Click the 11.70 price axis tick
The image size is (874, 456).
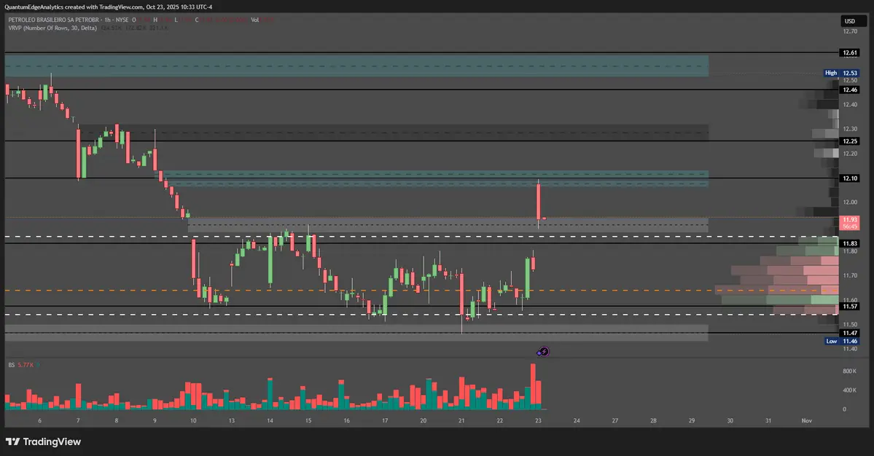coord(850,275)
